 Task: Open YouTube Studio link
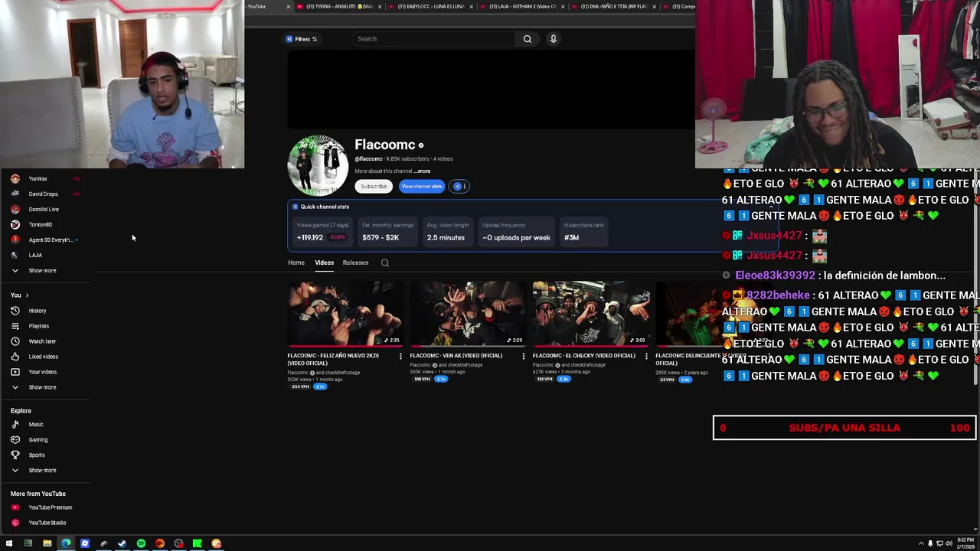coord(46,523)
